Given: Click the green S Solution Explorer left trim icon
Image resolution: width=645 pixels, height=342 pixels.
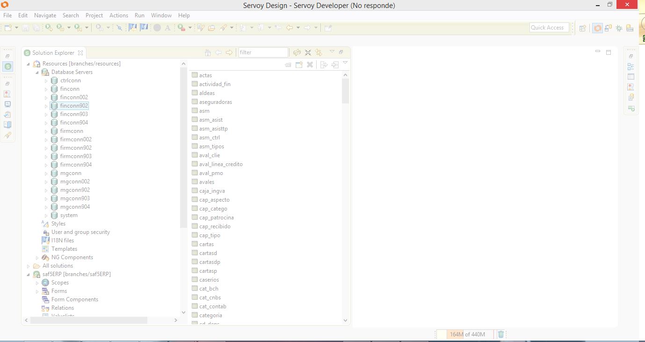Looking at the screenshot, I should [x=8, y=66].
